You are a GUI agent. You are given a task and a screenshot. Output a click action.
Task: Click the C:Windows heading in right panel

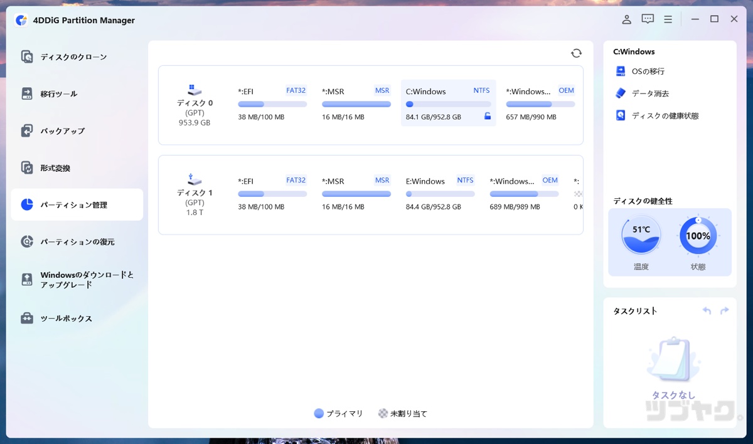[x=634, y=52]
